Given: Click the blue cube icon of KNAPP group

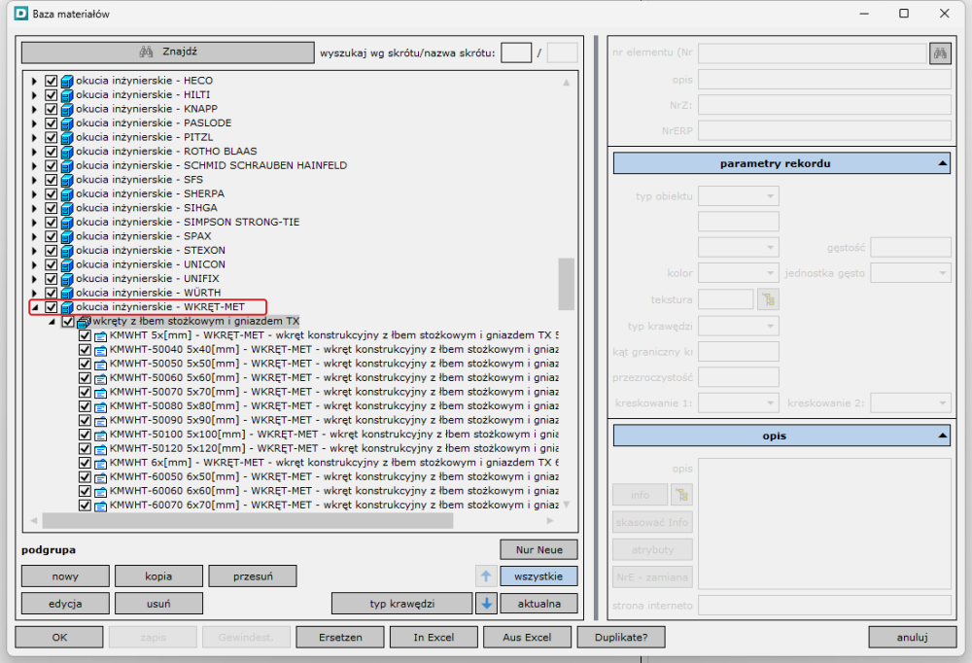Looking at the screenshot, I should [x=67, y=109].
